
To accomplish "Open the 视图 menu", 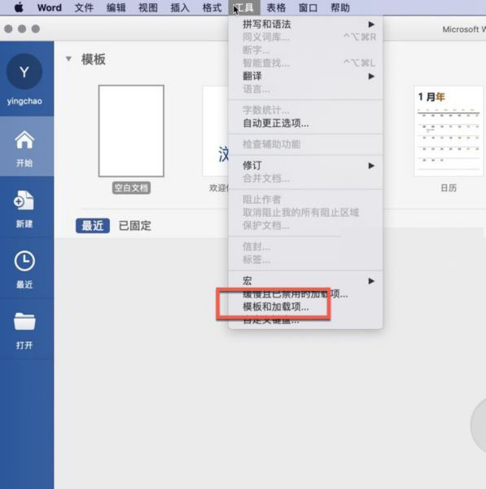I will click(x=148, y=7).
